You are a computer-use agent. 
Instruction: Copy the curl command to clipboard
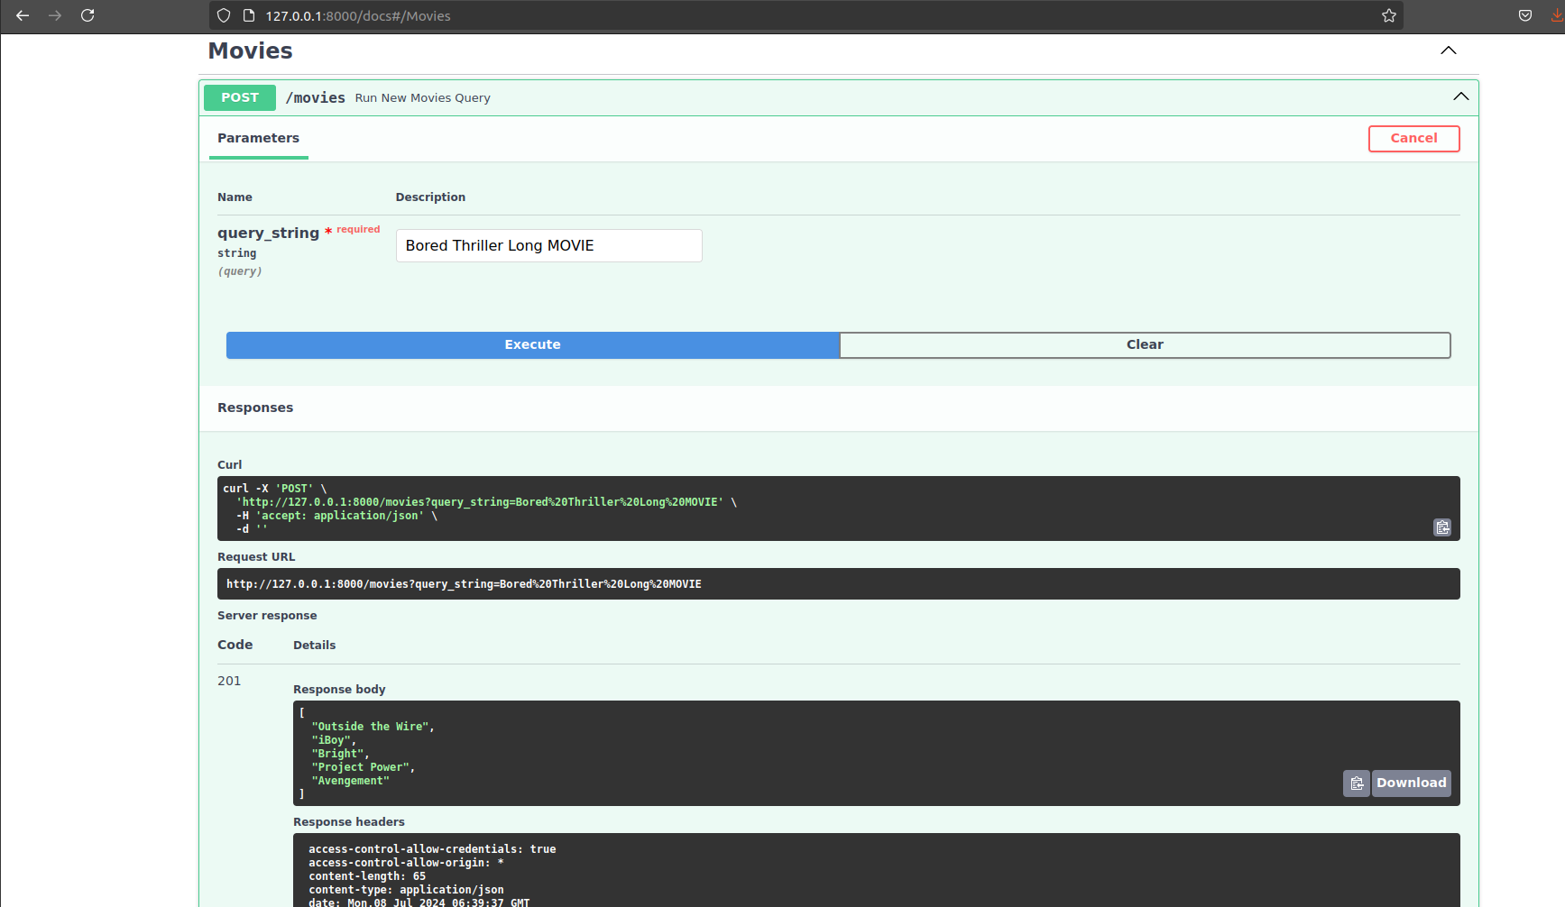point(1442,527)
